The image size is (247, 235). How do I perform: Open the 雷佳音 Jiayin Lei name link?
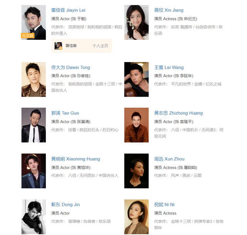point(68,10)
